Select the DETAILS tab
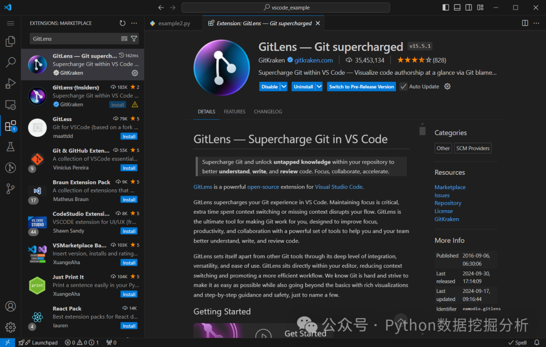The width and height of the screenshot is (546, 347). [206, 112]
